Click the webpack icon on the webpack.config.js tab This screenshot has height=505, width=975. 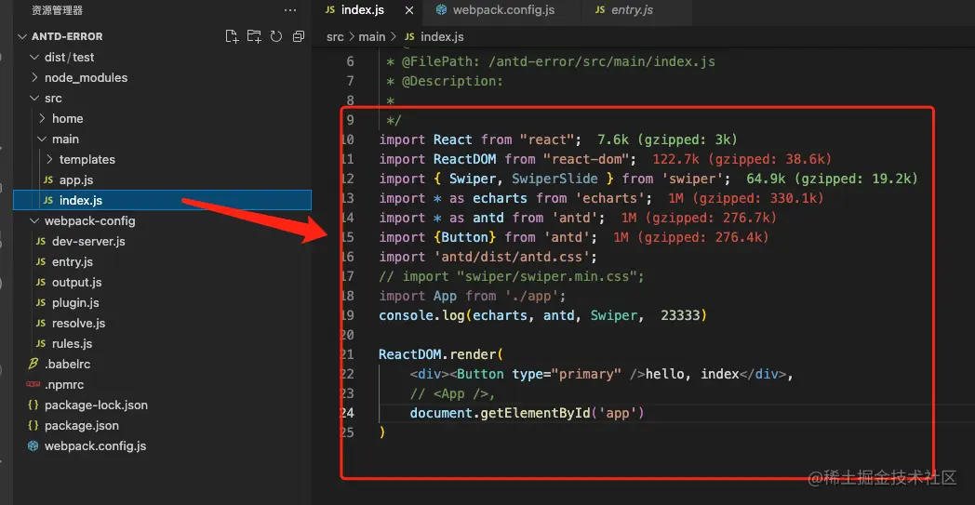pos(442,10)
